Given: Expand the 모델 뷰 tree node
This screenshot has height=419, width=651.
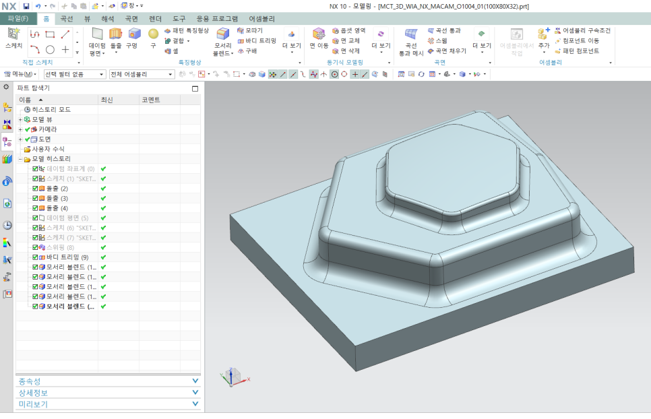Looking at the screenshot, I should click(20, 119).
